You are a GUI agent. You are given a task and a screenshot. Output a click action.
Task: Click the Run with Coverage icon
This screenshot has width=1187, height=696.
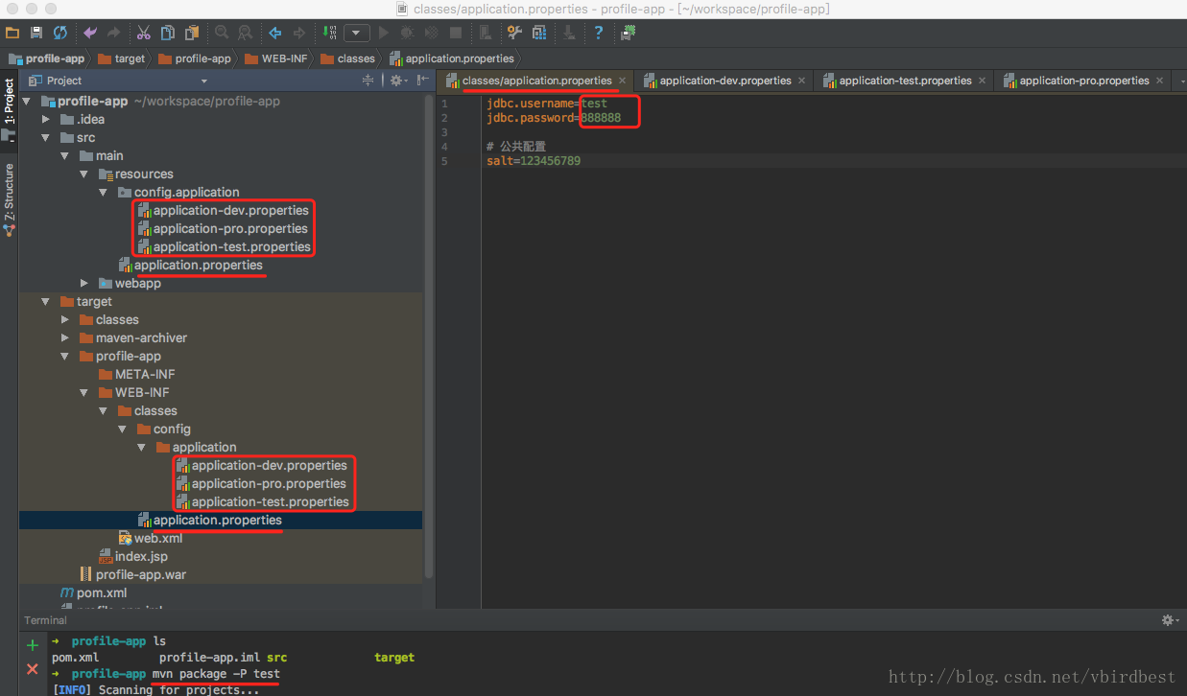pyautogui.click(x=431, y=33)
